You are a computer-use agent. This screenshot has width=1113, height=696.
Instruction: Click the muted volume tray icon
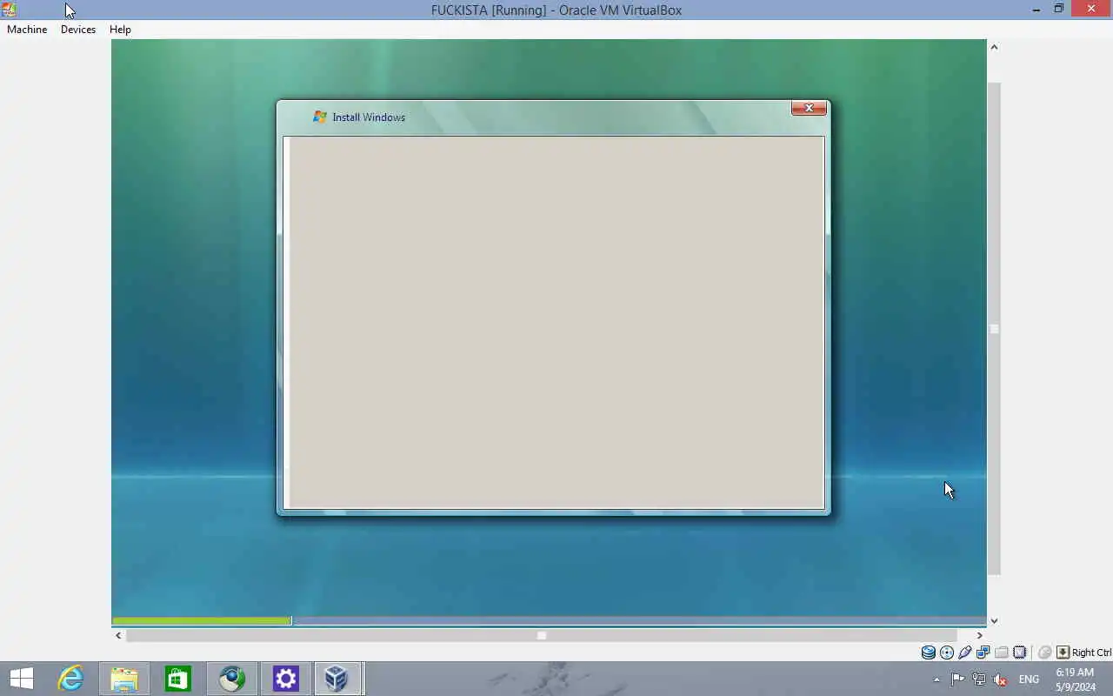(x=1000, y=679)
